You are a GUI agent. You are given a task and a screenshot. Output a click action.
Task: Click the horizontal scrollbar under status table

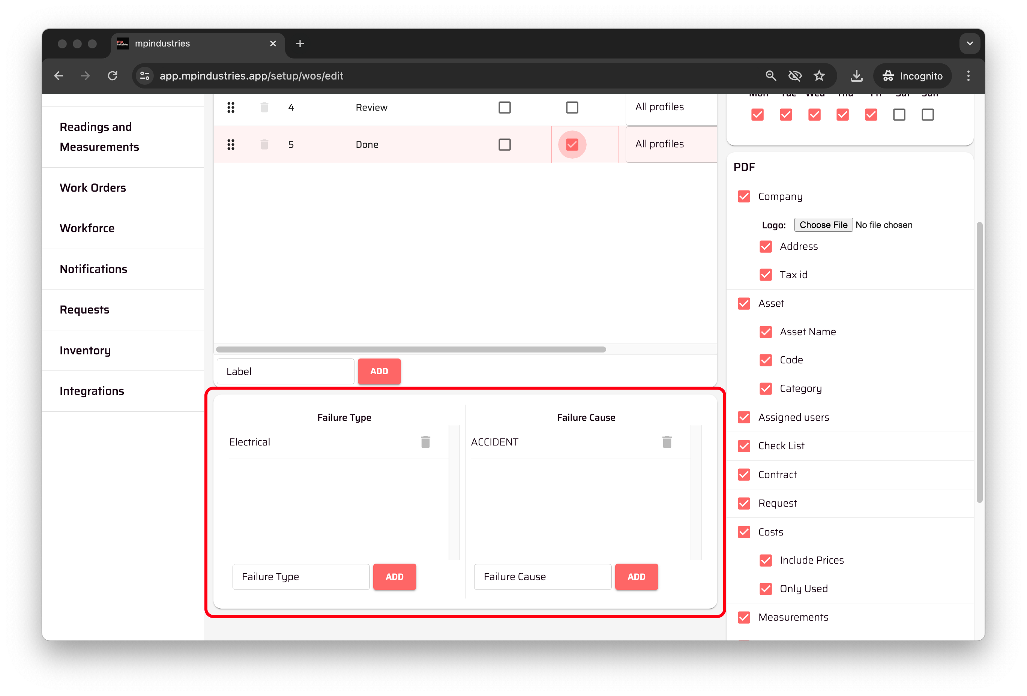[x=410, y=349]
